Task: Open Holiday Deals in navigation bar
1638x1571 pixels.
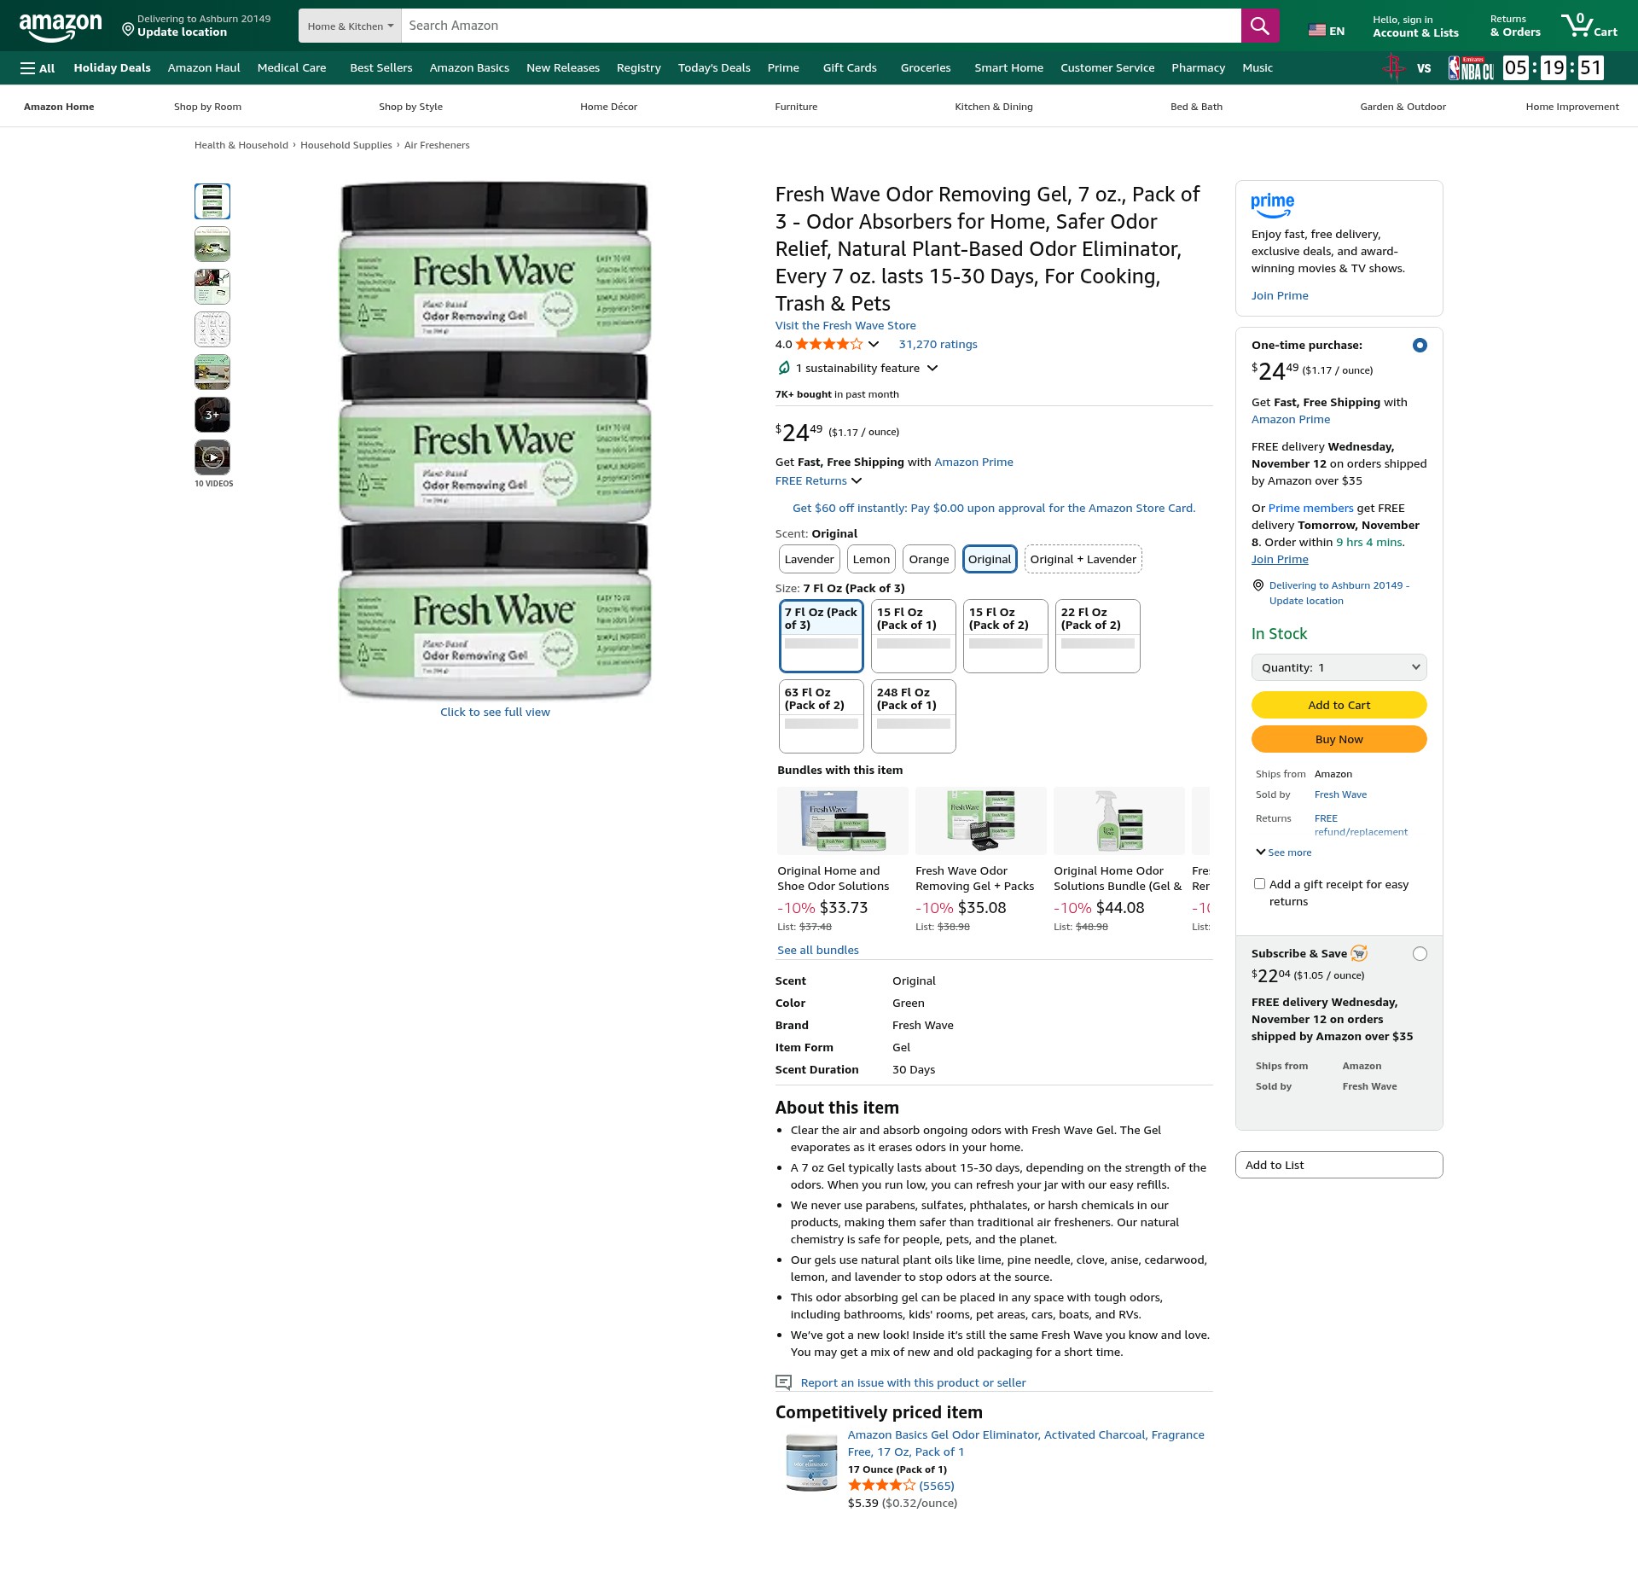Action: click(x=113, y=68)
